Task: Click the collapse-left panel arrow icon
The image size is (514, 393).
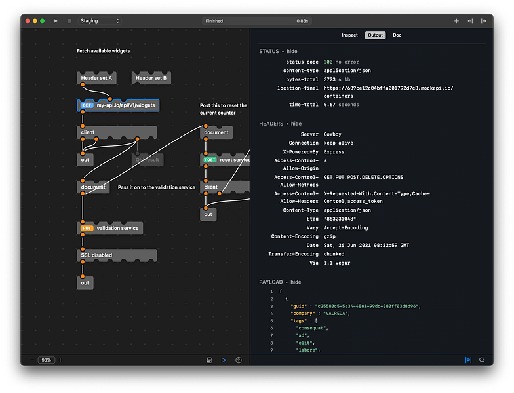Action: point(470,21)
